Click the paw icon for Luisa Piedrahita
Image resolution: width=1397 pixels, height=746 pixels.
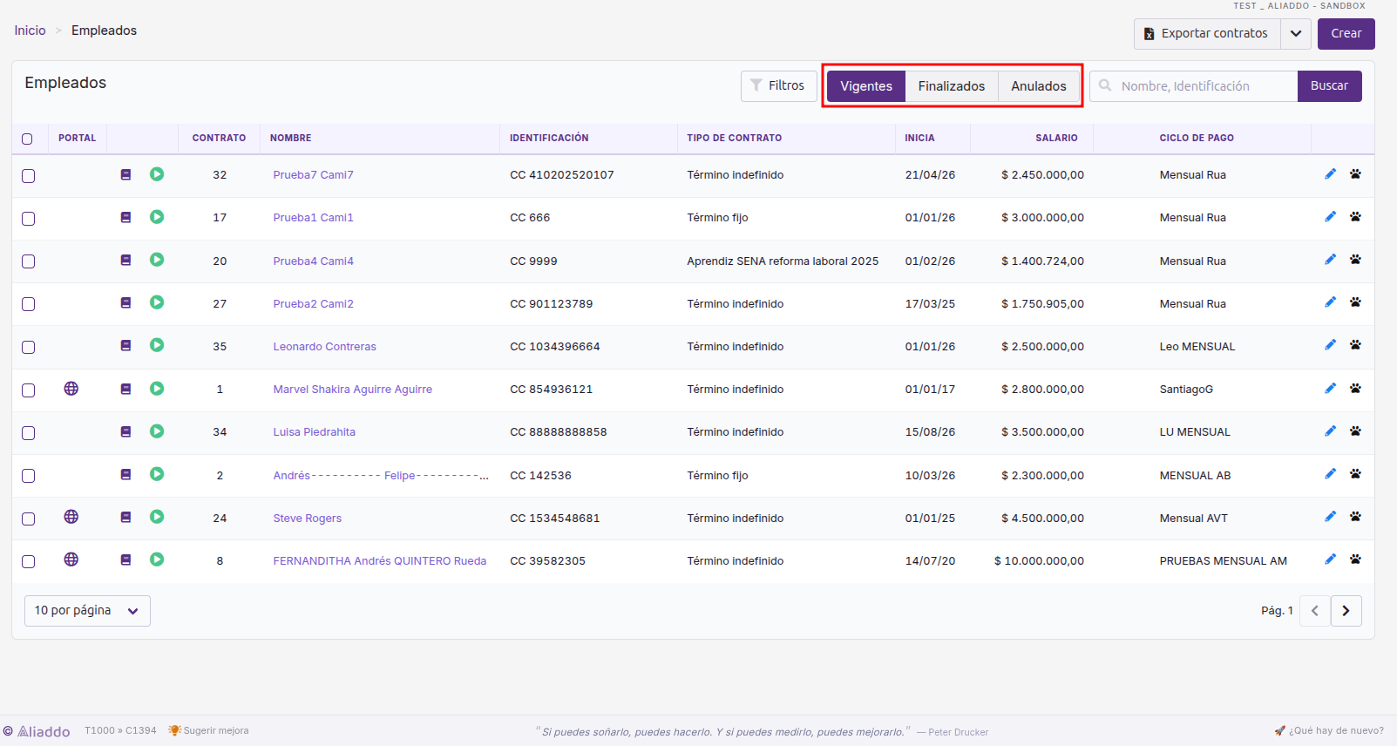[1355, 431]
